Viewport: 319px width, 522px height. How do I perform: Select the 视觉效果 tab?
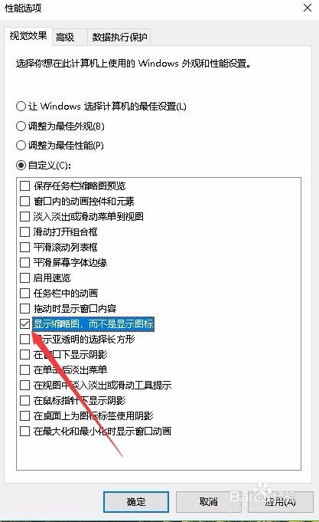point(28,35)
